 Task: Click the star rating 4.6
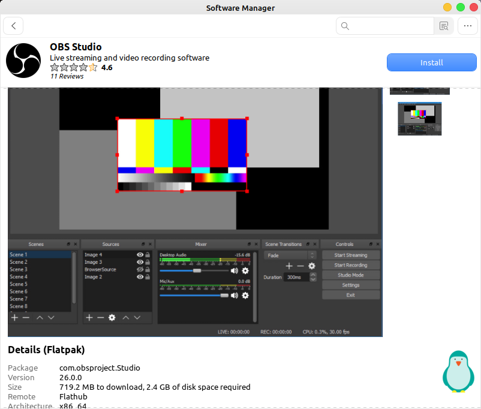[82, 67]
